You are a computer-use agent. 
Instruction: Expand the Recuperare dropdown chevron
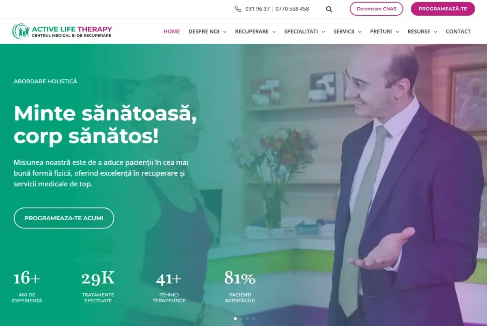(274, 32)
